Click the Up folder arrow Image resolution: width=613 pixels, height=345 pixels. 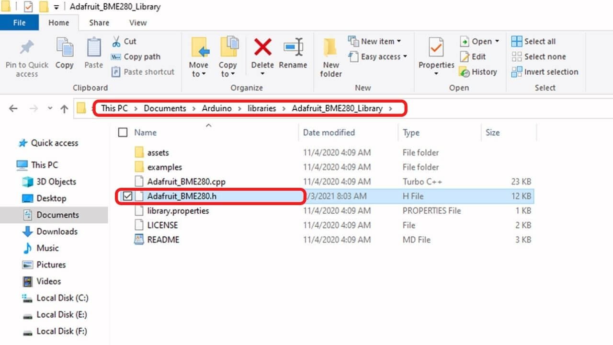(64, 109)
